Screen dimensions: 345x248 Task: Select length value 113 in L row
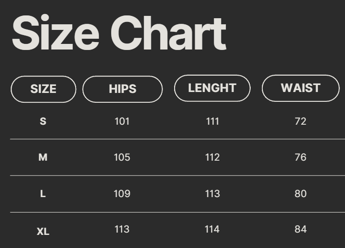click(212, 193)
